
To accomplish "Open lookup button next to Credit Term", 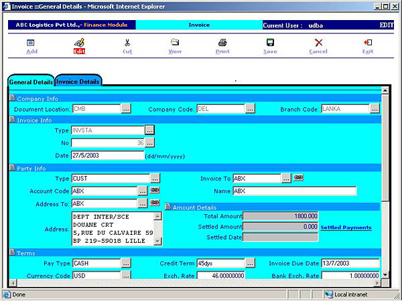I will pos(250,263).
